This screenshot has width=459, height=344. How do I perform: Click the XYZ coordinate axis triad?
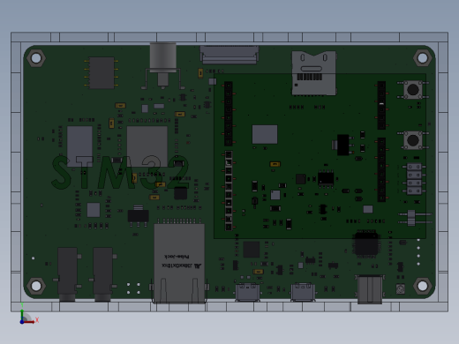[x=29, y=314]
